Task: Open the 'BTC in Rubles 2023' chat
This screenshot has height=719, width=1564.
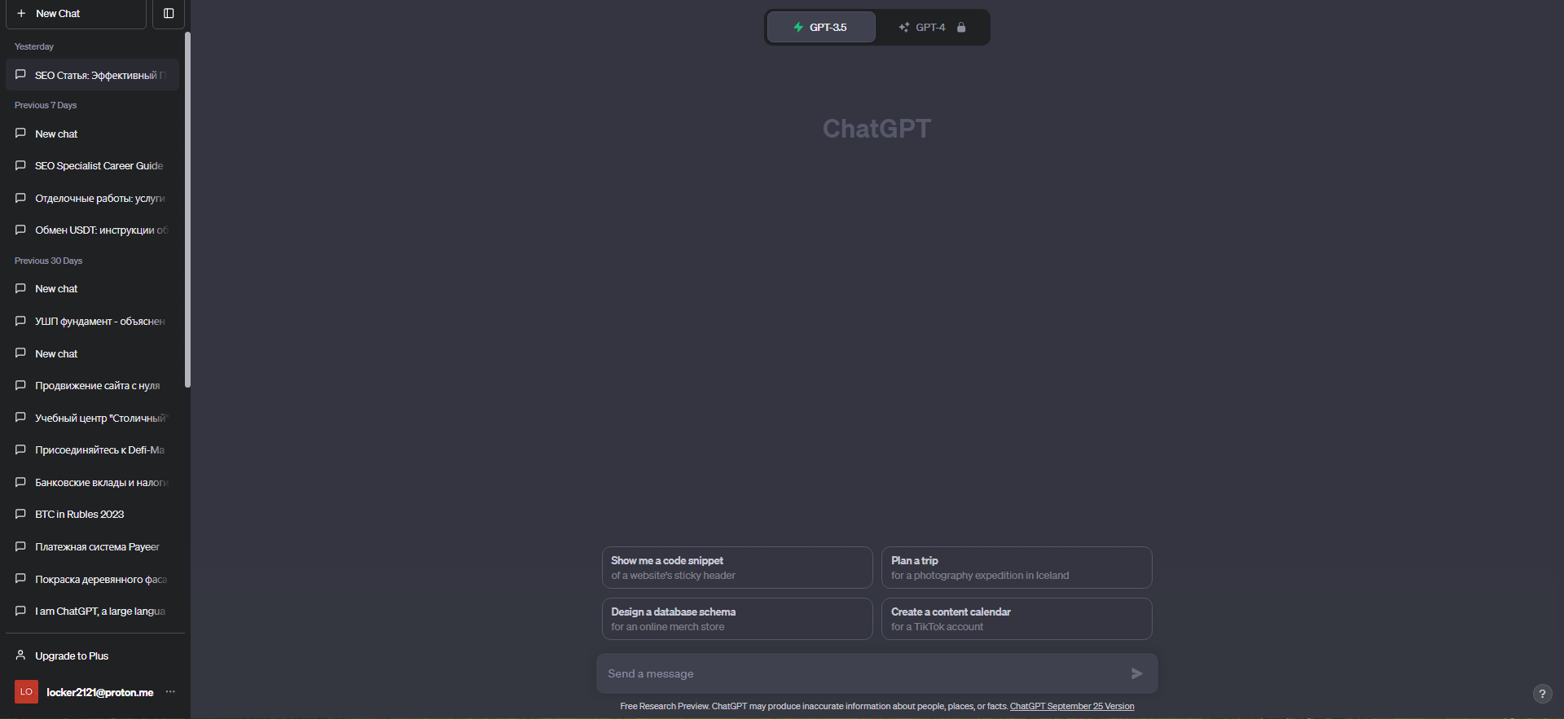Action: (92, 514)
